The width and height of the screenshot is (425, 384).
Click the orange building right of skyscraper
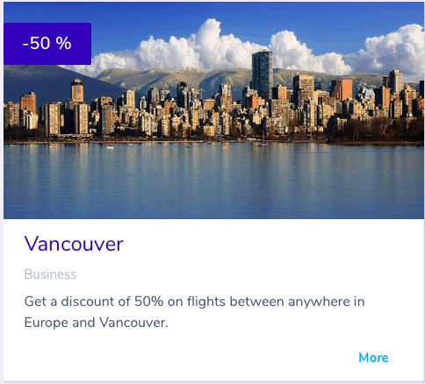coord(342,89)
